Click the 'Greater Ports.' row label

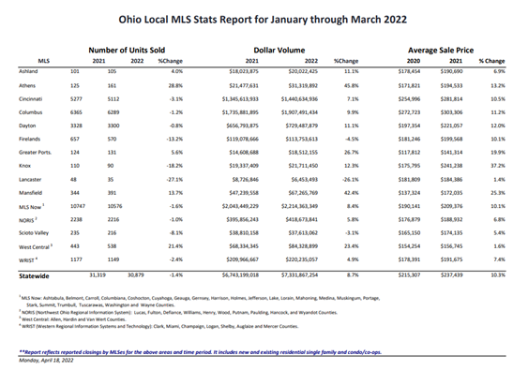[35, 153]
